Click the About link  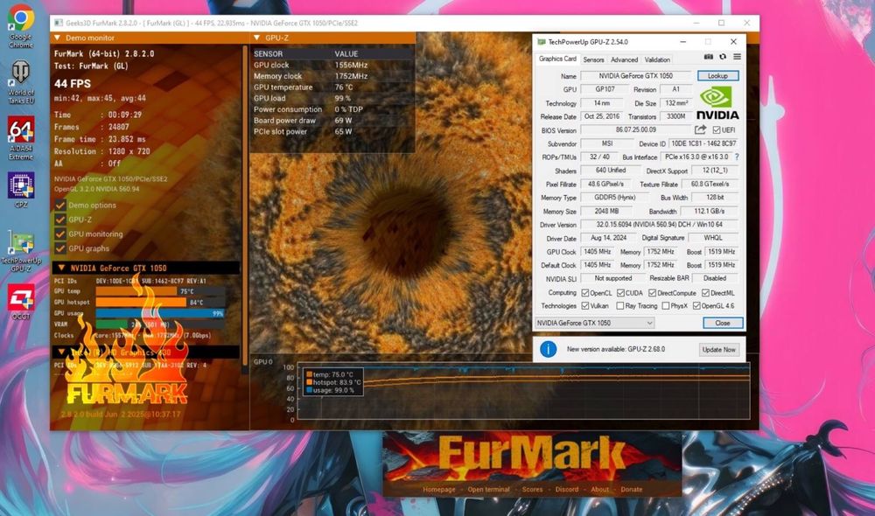coord(600,489)
